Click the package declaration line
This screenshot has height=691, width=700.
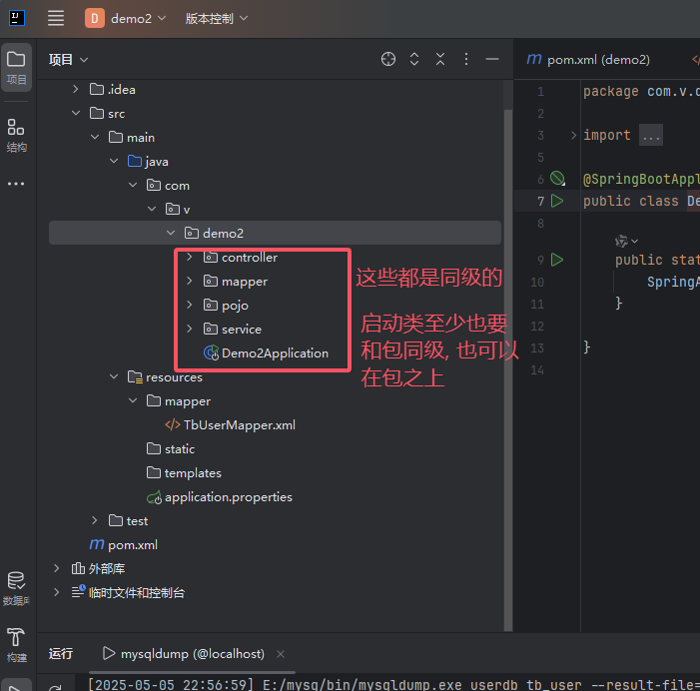(641, 91)
